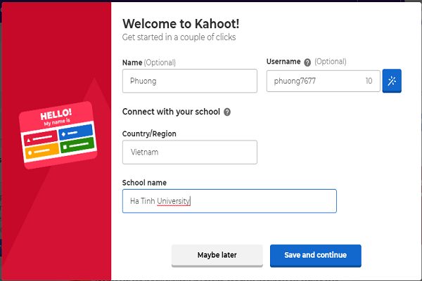Click the red triangle tile on the name tag

click(41, 138)
